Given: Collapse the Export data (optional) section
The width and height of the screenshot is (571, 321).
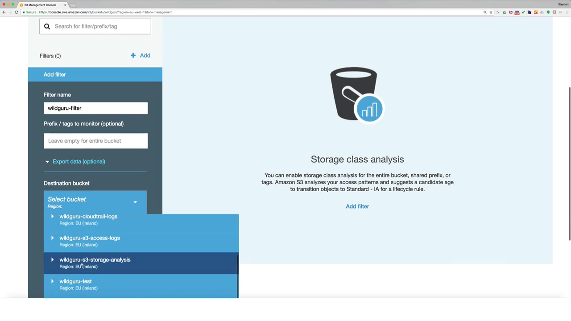Looking at the screenshot, I should tap(47, 161).
